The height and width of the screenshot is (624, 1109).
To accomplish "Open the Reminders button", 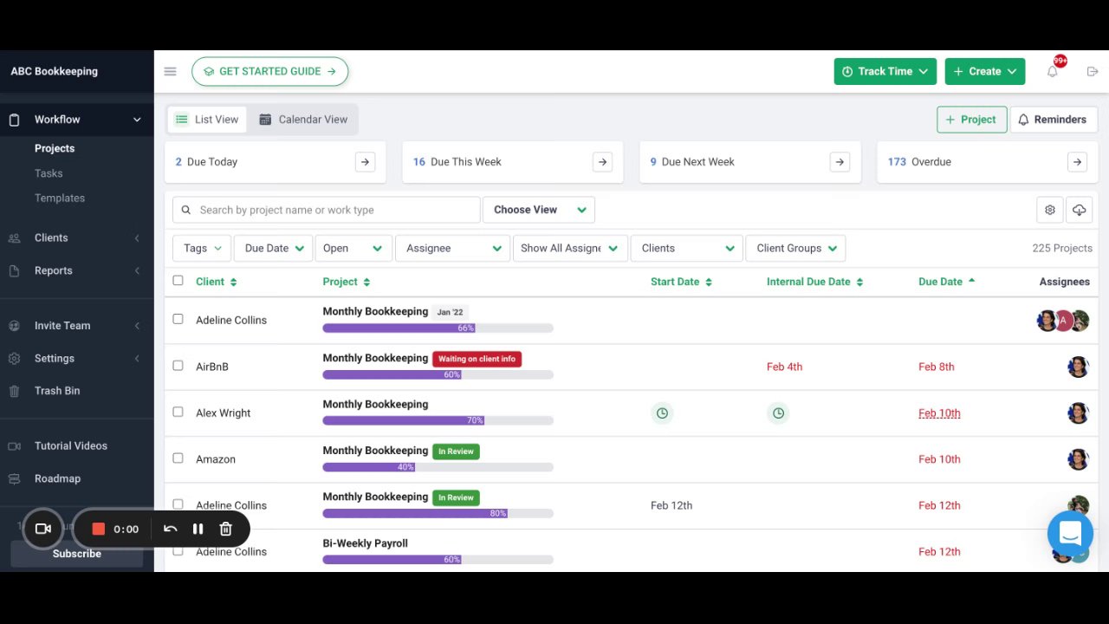I will click(1052, 120).
